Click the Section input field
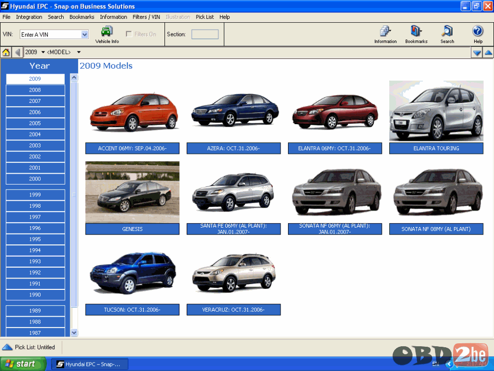 pos(205,34)
